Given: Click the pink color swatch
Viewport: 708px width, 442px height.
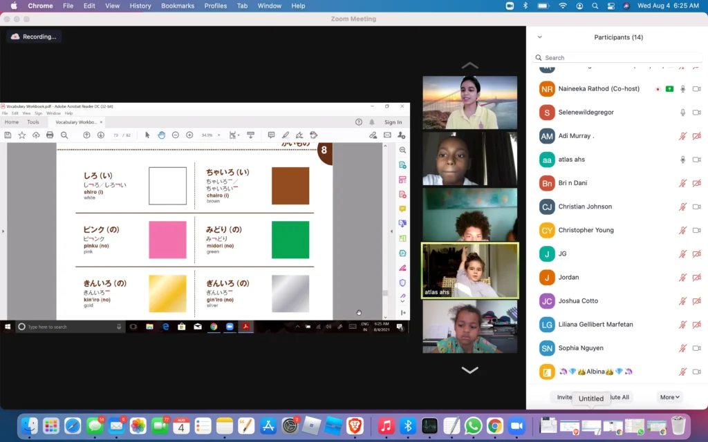Looking at the screenshot, I should click(x=167, y=240).
